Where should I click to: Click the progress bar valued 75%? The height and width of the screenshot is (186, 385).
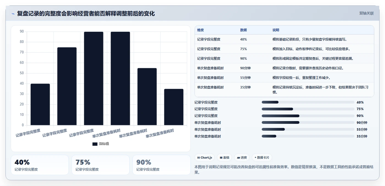(308, 109)
